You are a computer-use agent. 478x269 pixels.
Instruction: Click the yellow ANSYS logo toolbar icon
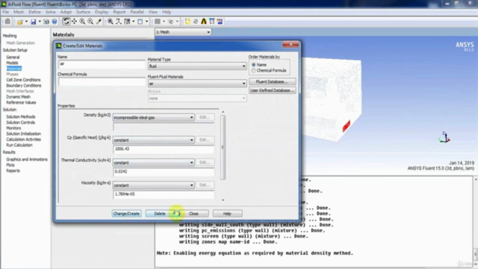tap(204, 22)
